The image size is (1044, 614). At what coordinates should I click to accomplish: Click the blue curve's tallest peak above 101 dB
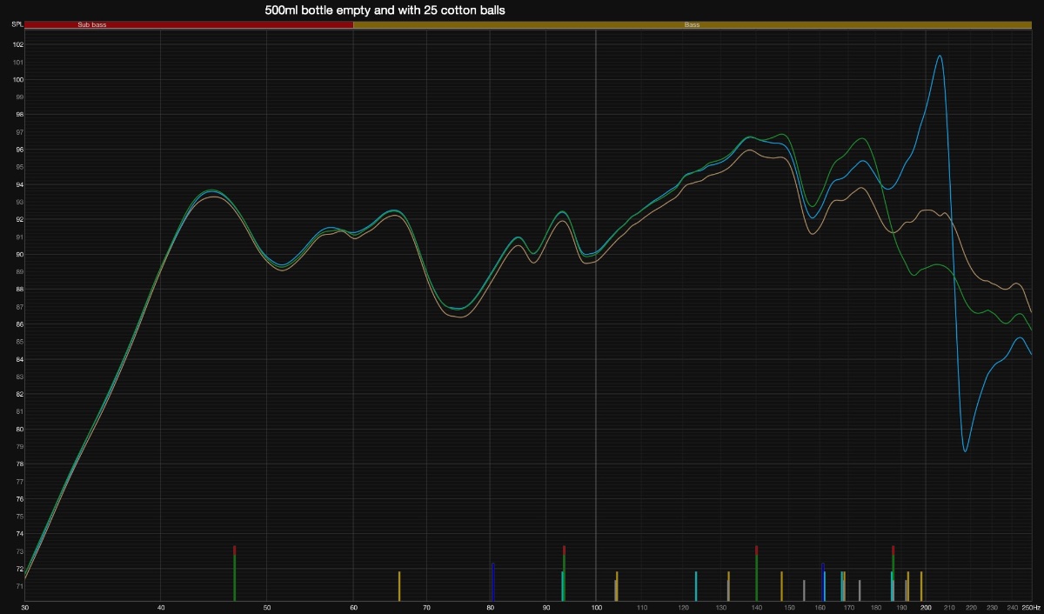[x=940, y=57]
